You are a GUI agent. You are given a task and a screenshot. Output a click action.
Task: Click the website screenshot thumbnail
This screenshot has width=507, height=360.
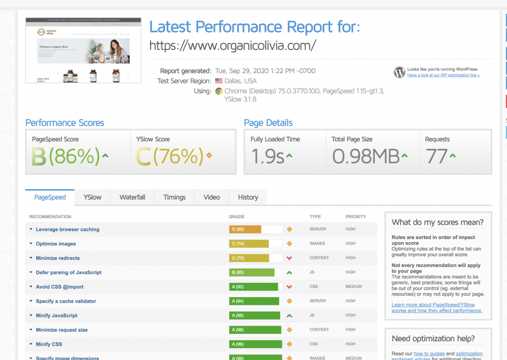coord(83,50)
